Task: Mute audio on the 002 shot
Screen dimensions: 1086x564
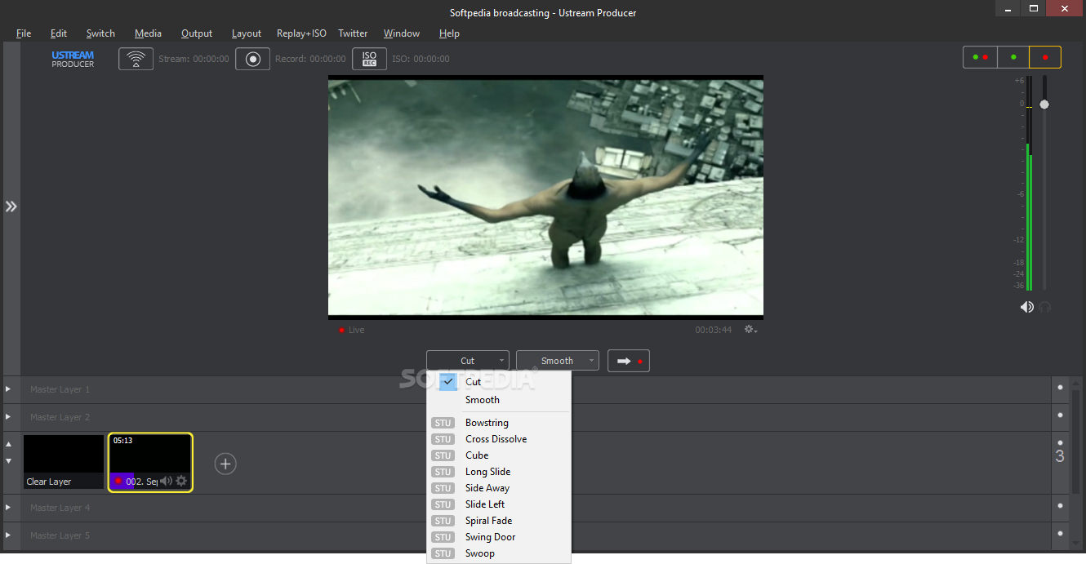Action: tap(166, 481)
